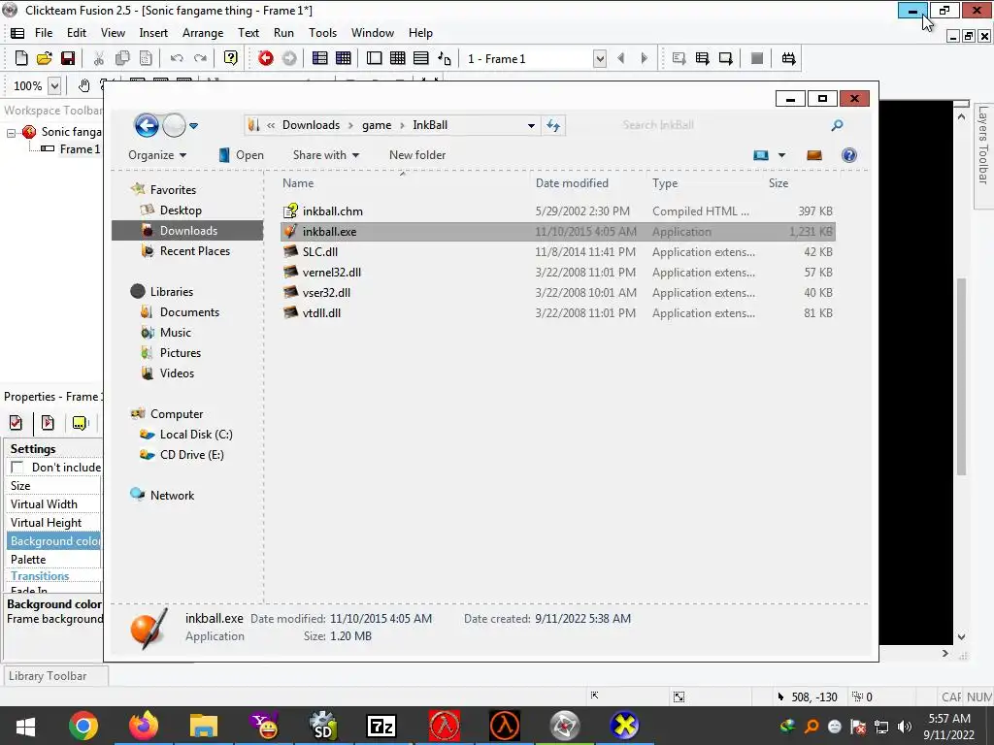
Task: Click the game breadcrumb in the address bar
Action: 377,125
